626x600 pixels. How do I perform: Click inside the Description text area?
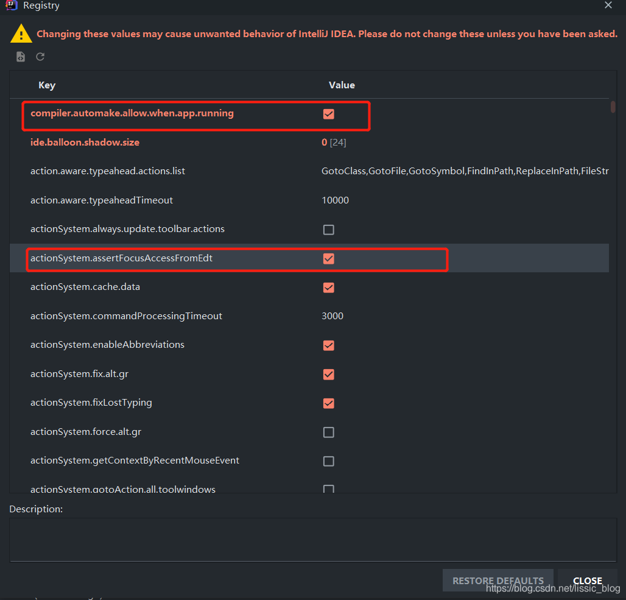click(x=313, y=540)
